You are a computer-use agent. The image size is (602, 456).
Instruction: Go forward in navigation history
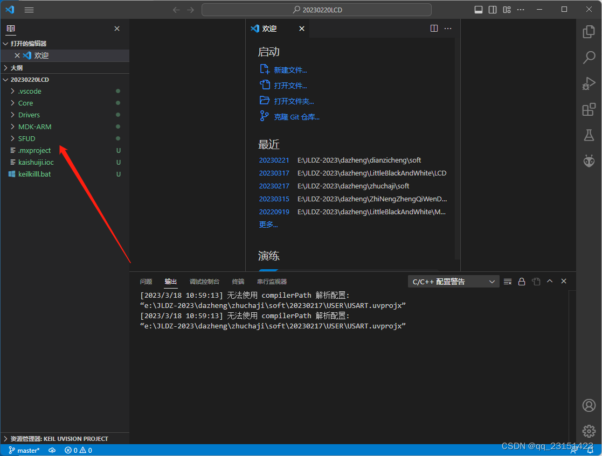coord(190,10)
